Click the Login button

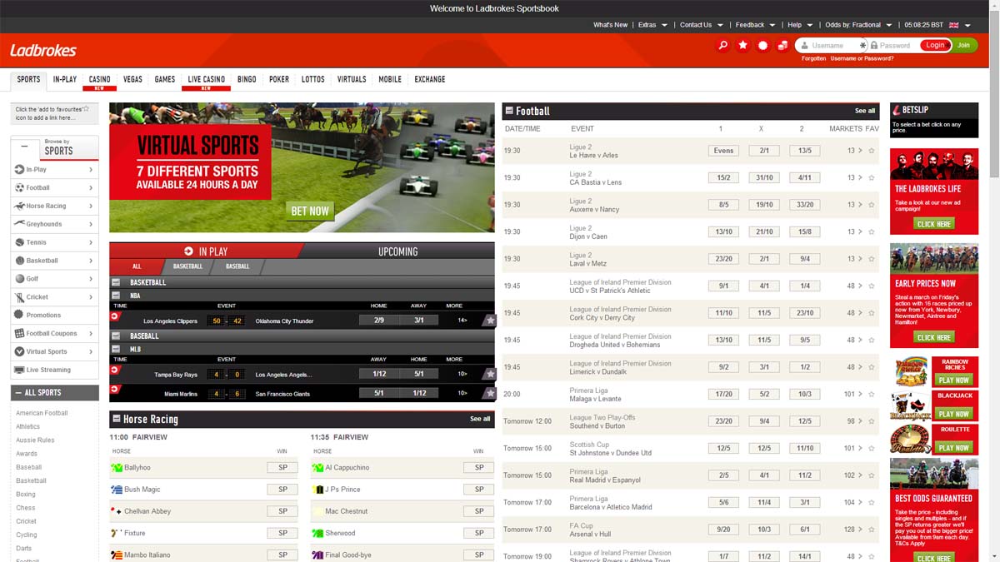tap(935, 45)
